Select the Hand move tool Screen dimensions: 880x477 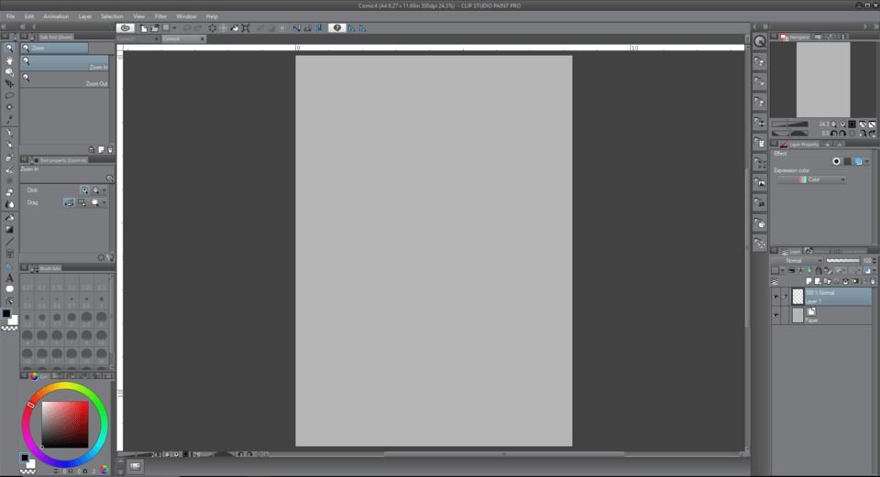click(x=10, y=60)
